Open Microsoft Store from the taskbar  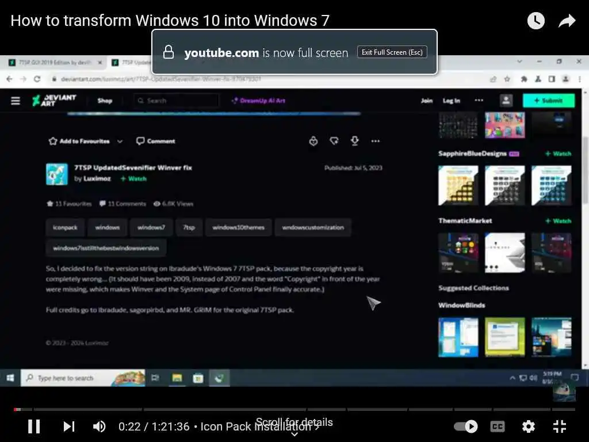pyautogui.click(x=198, y=378)
